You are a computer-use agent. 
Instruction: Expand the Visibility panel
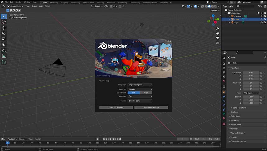(x=234, y=129)
